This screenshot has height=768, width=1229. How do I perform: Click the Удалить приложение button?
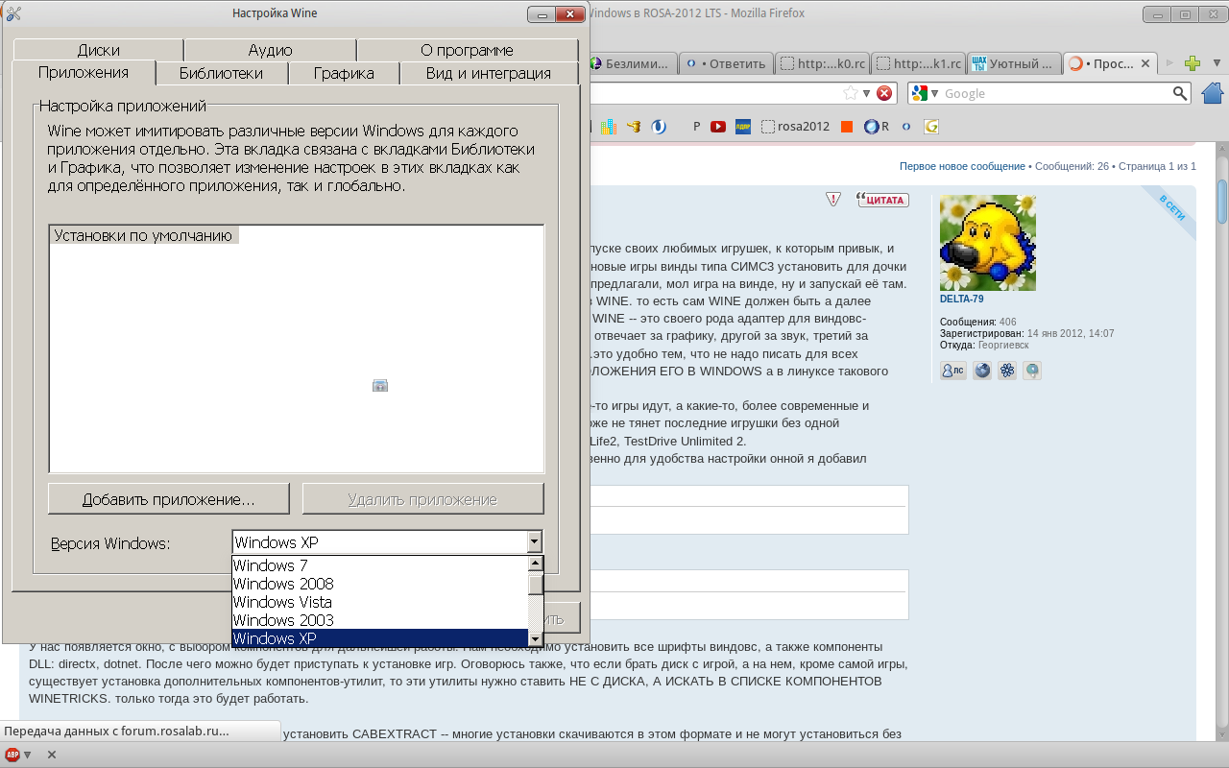coord(422,499)
